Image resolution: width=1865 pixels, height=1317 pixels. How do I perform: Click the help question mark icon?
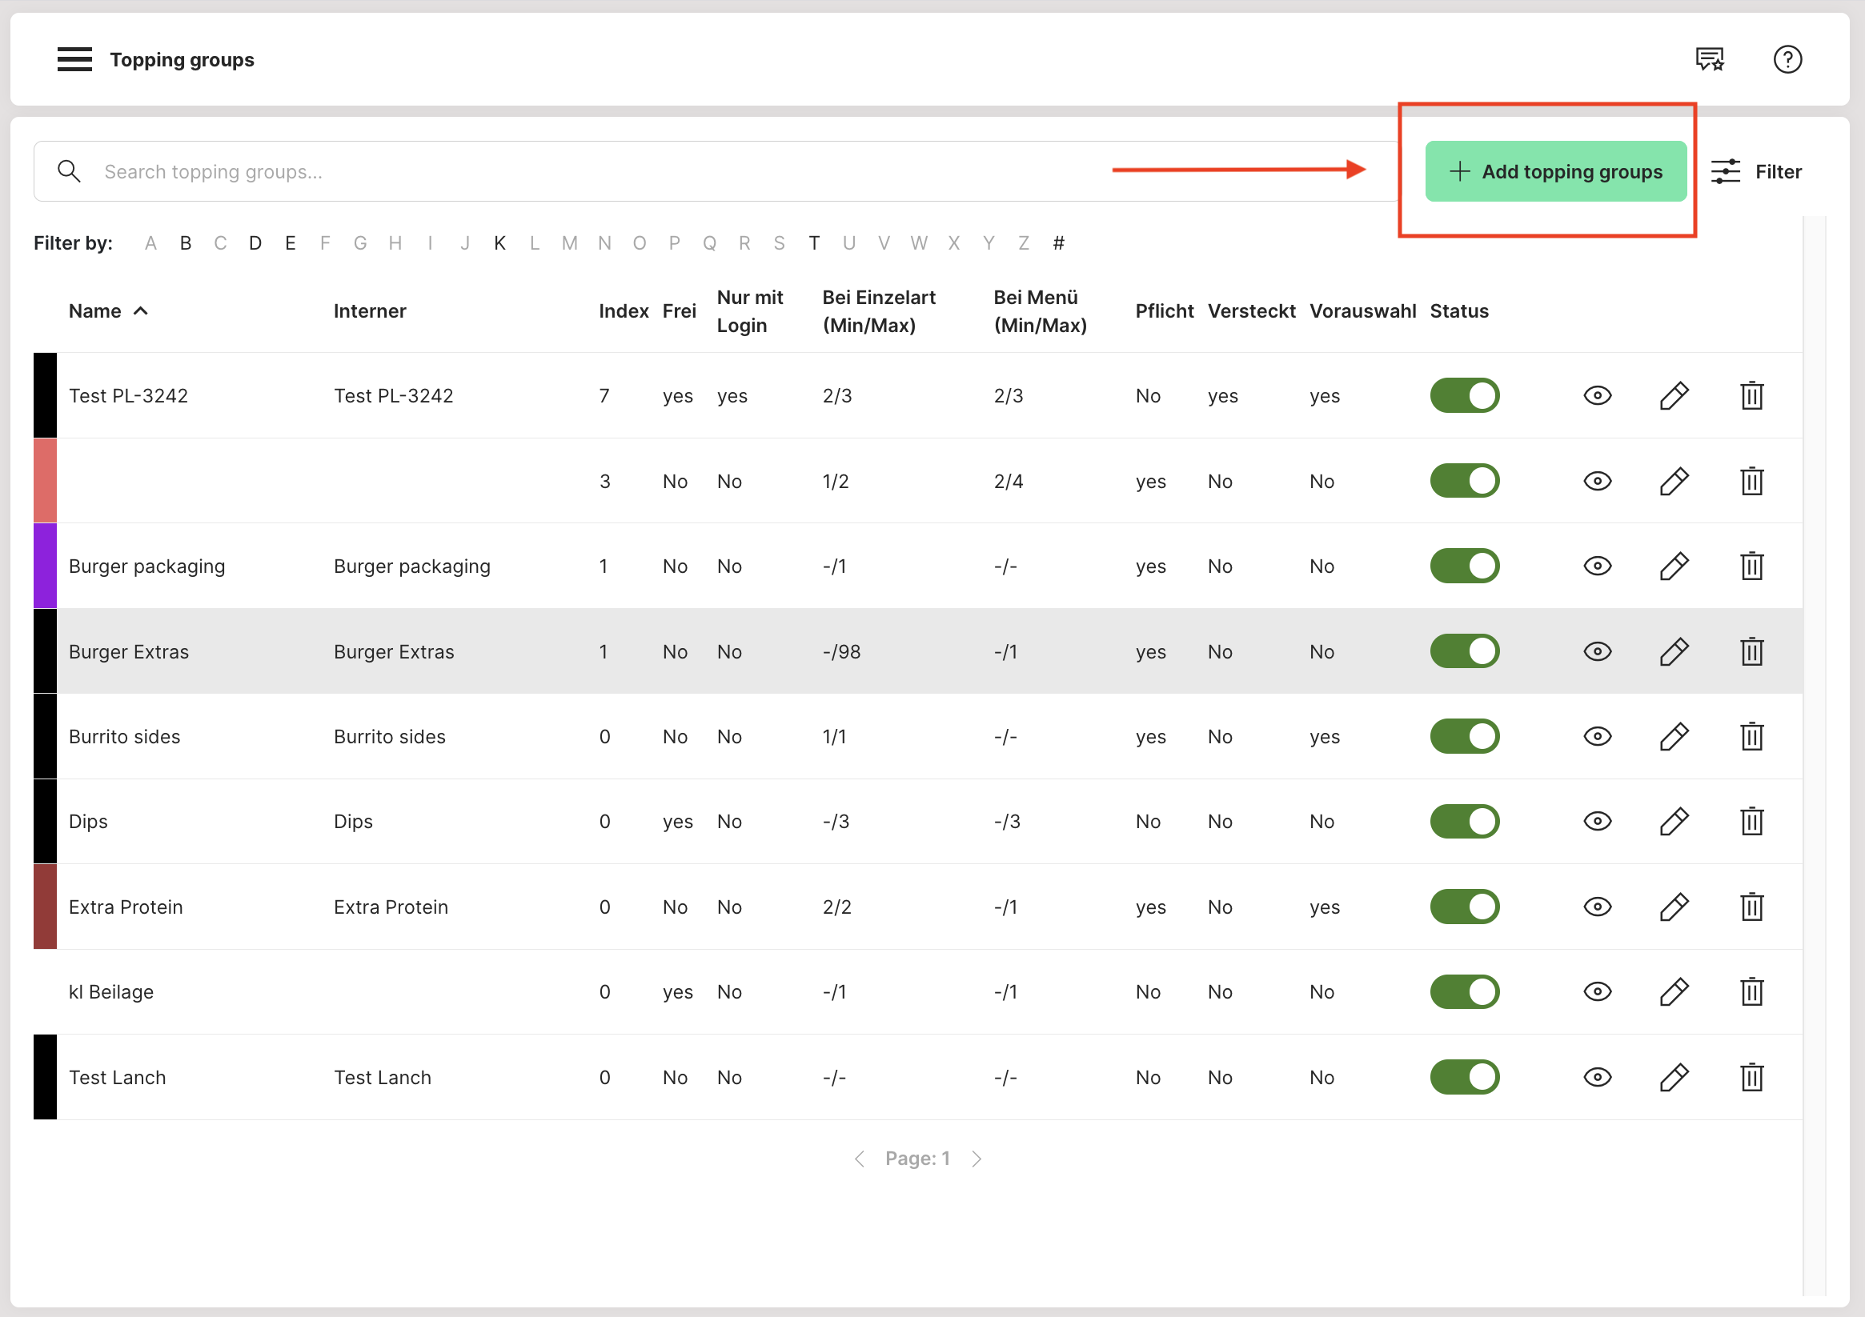tap(1787, 59)
